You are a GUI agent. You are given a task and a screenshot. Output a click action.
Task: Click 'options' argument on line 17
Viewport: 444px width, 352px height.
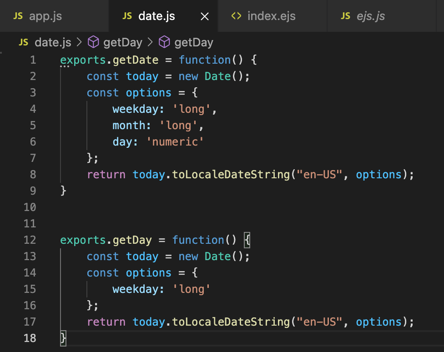coord(379,322)
